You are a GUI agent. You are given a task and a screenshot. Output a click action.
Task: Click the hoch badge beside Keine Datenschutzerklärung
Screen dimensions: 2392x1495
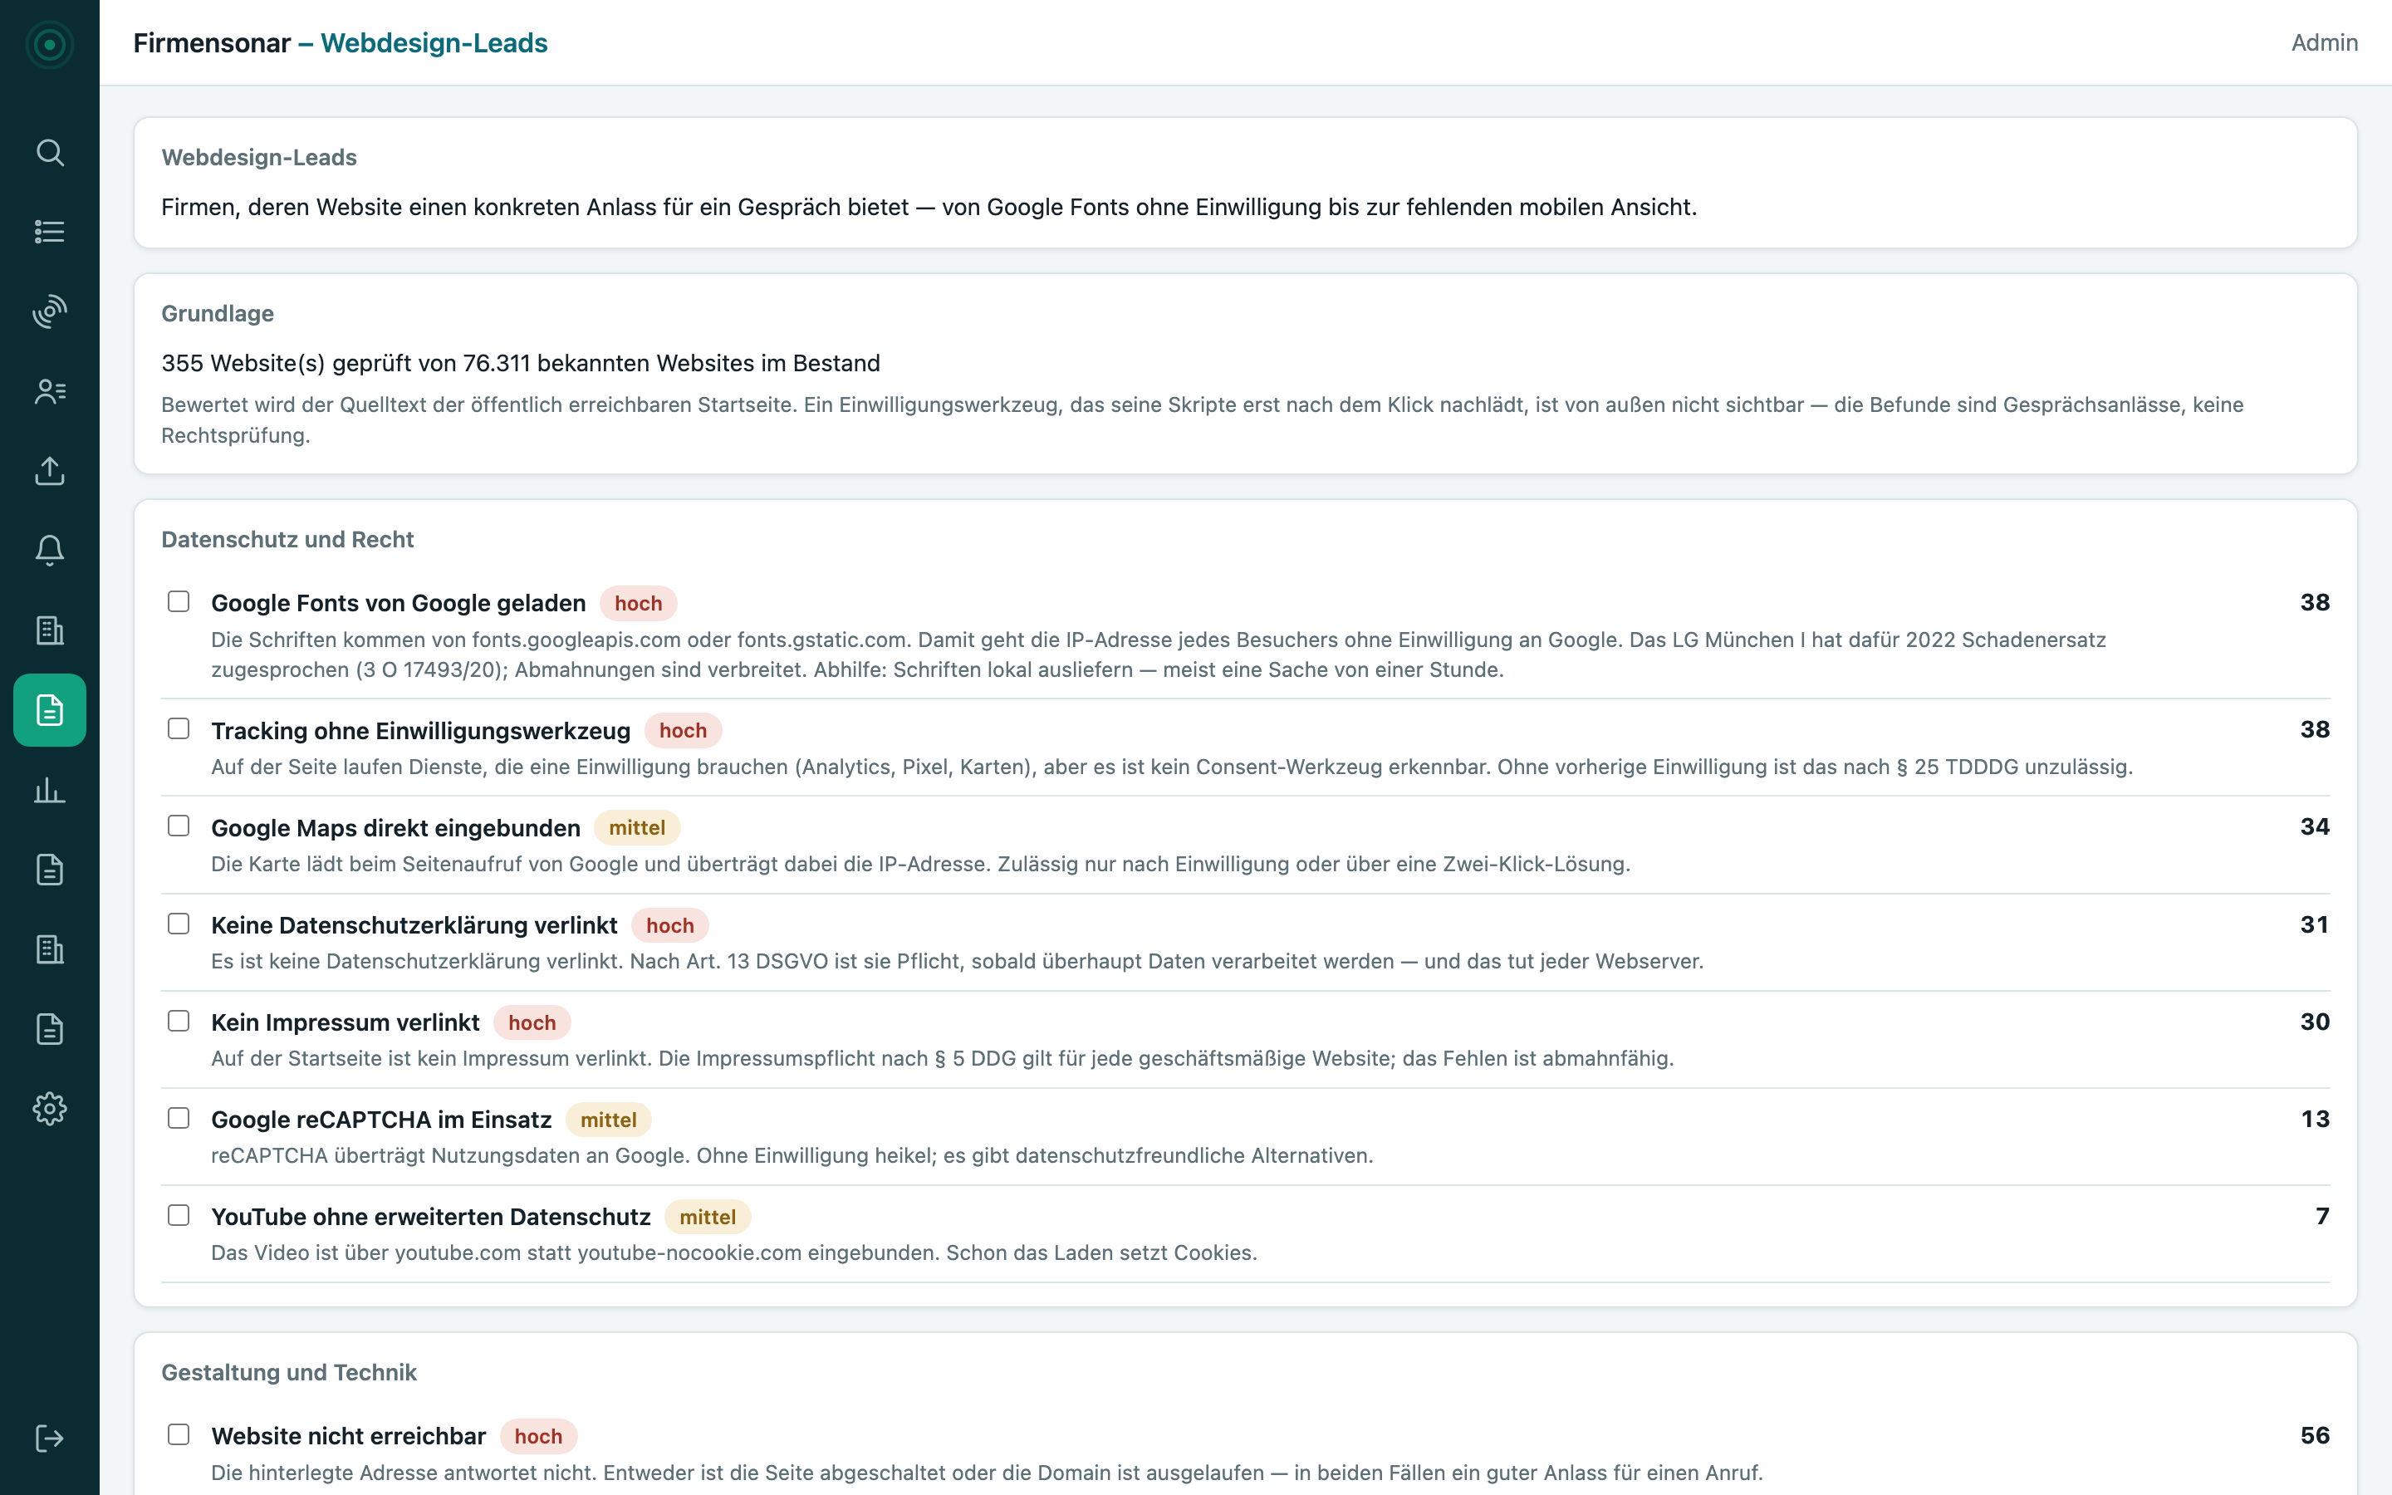click(670, 925)
